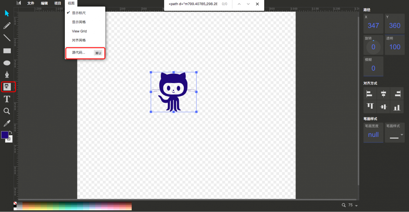Select the Line tool
This screenshot has width=409, height=212.
coord(7,38)
